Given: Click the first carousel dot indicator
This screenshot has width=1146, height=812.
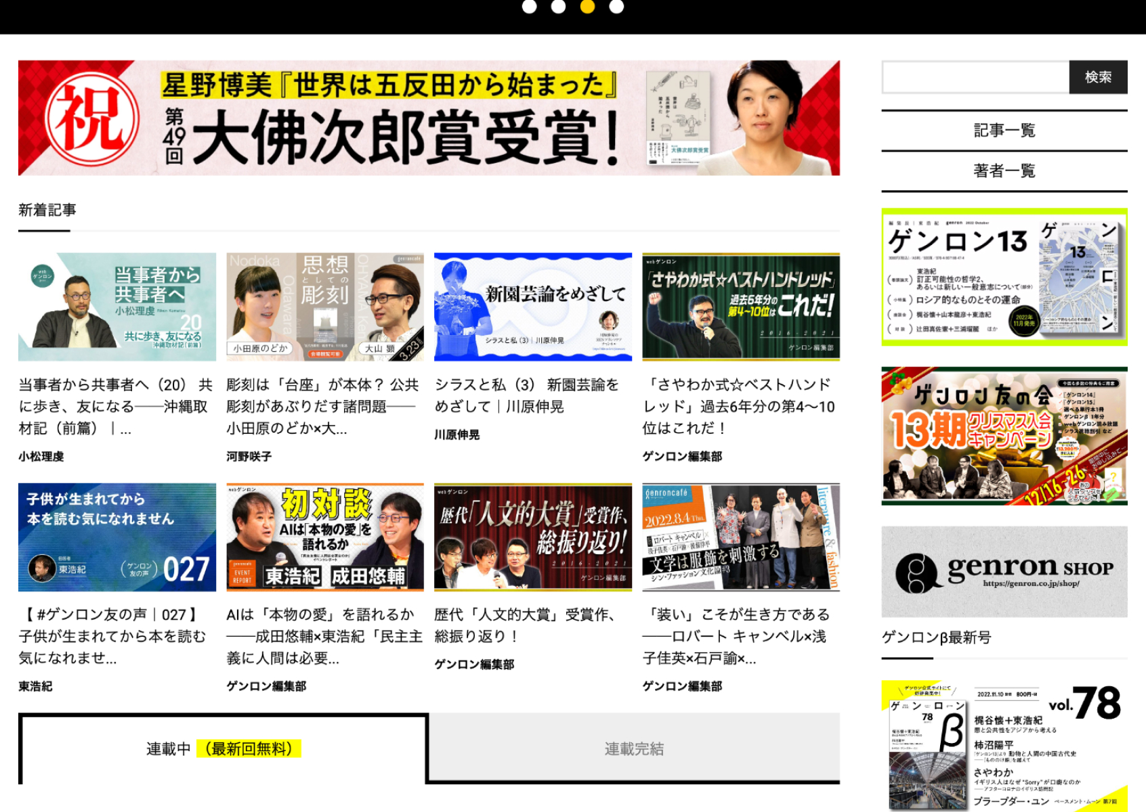Looking at the screenshot, I should [x=530, y=7].
